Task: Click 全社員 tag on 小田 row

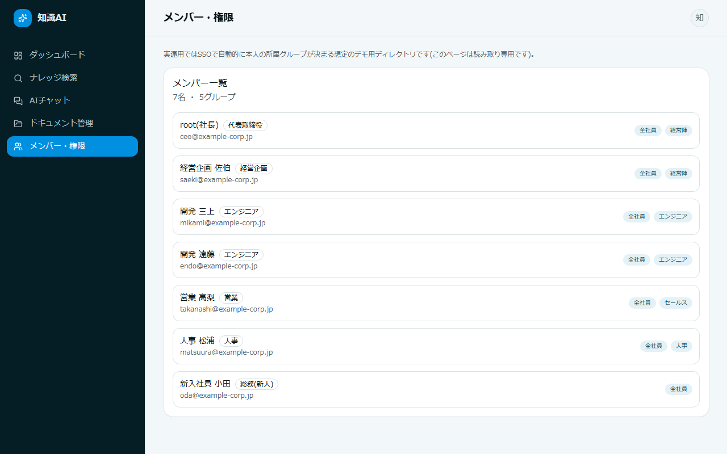Action: tap(679, 389)
